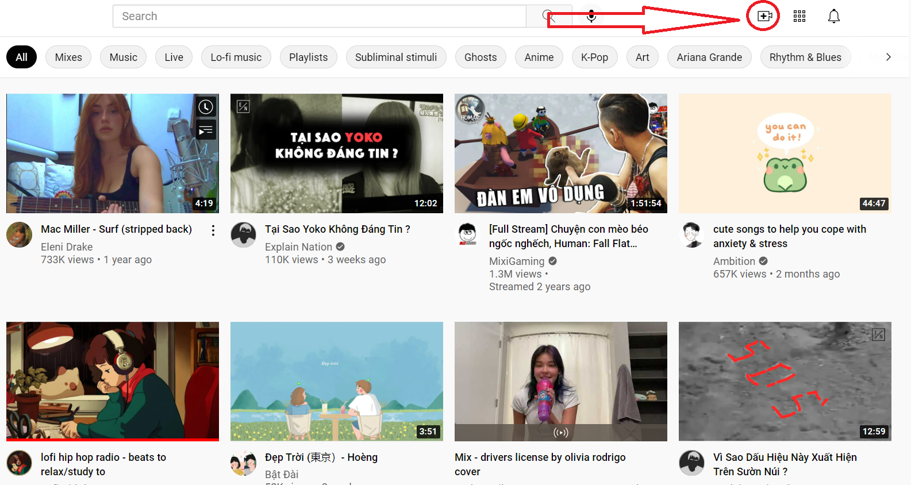The image size is (911, 485).
Task: Open 'cute songs to help you cope' title
Action: [790, 236]
